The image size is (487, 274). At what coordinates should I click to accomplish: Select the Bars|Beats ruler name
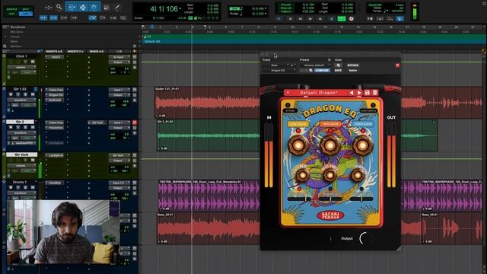click(x=18, y=27)
